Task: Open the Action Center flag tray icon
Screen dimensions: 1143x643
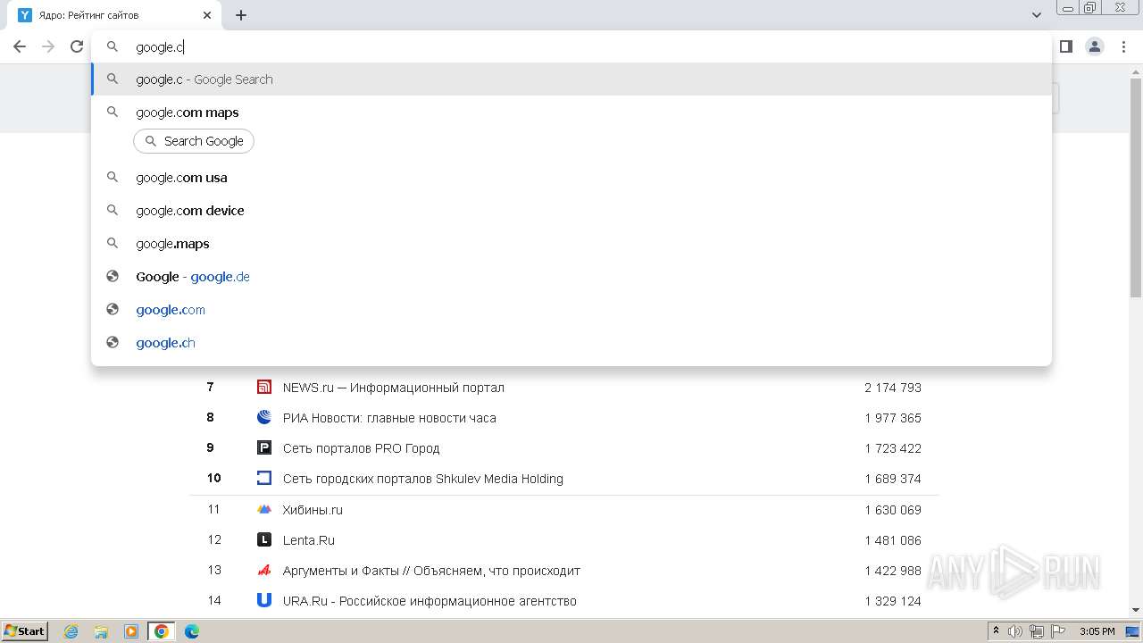Action: pos(1058,631)
